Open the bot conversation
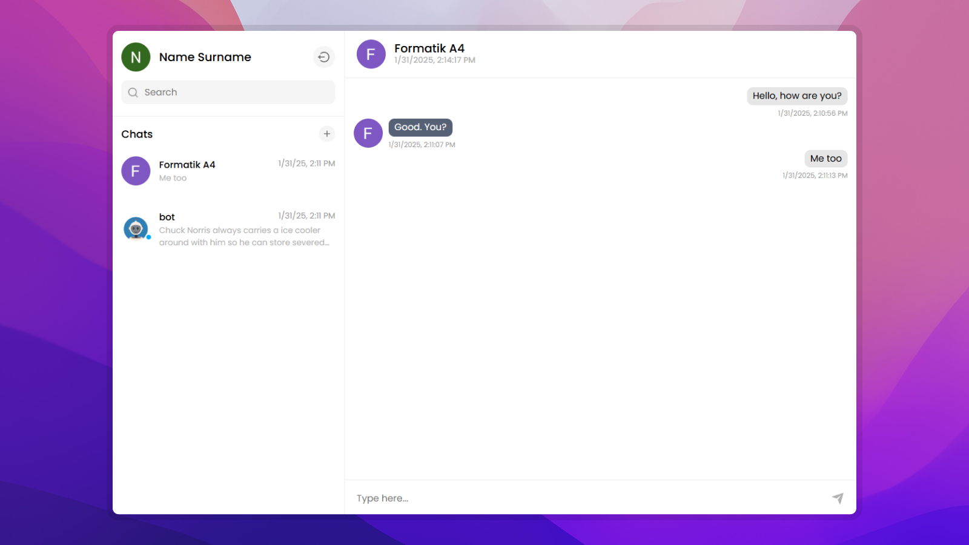The height and width of the screenshot is (545, 969). click(x=228, y=230)
